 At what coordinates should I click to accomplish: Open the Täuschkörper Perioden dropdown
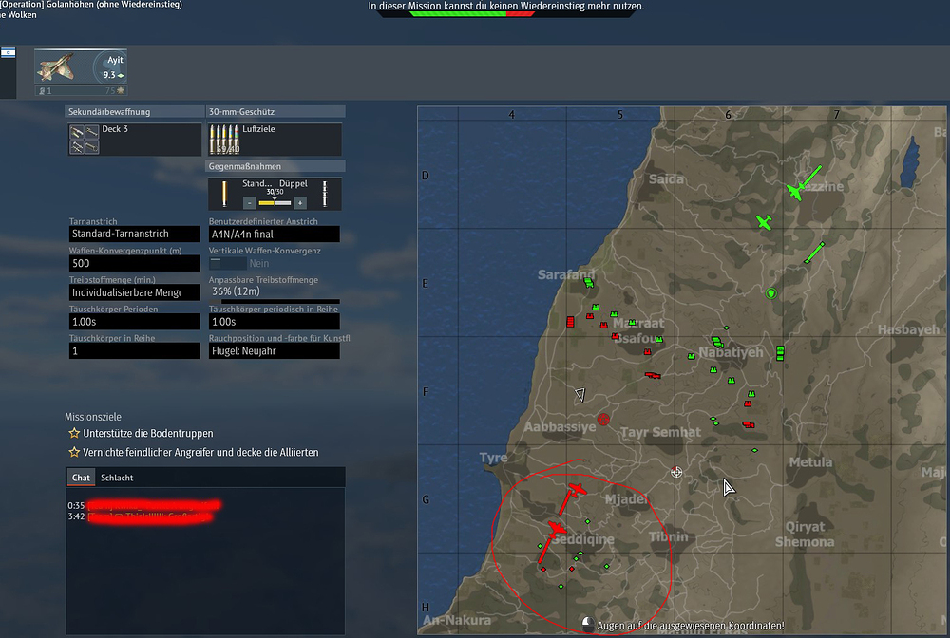(x=135, y=322)
